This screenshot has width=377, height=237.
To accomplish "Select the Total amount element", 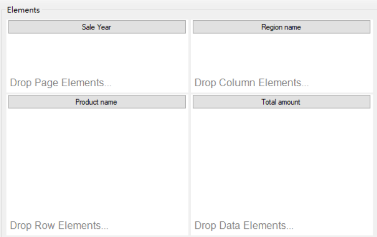I will pyautogui.click(x=282, y=102).
